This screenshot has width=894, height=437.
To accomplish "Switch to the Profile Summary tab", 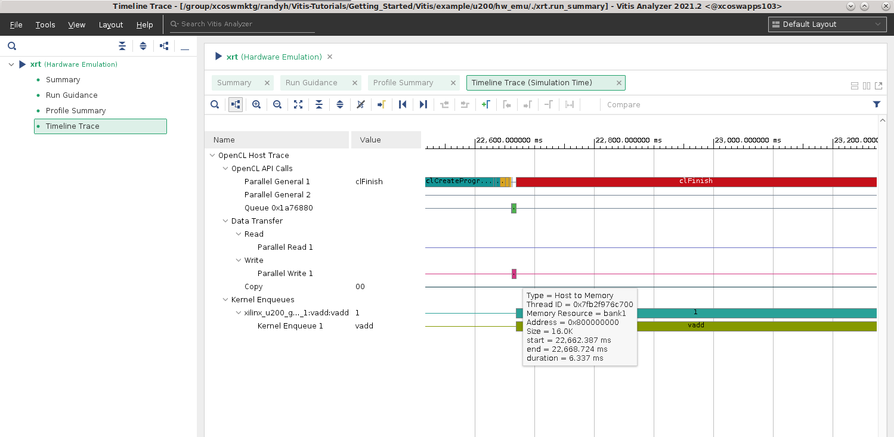I will 403,83.
